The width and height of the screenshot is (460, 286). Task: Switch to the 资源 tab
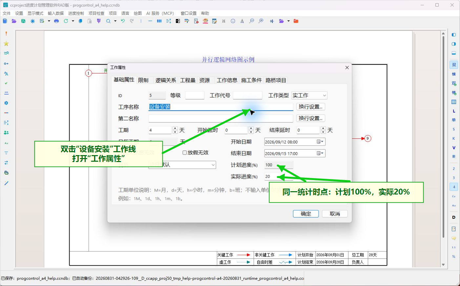[x=204, y=80]
